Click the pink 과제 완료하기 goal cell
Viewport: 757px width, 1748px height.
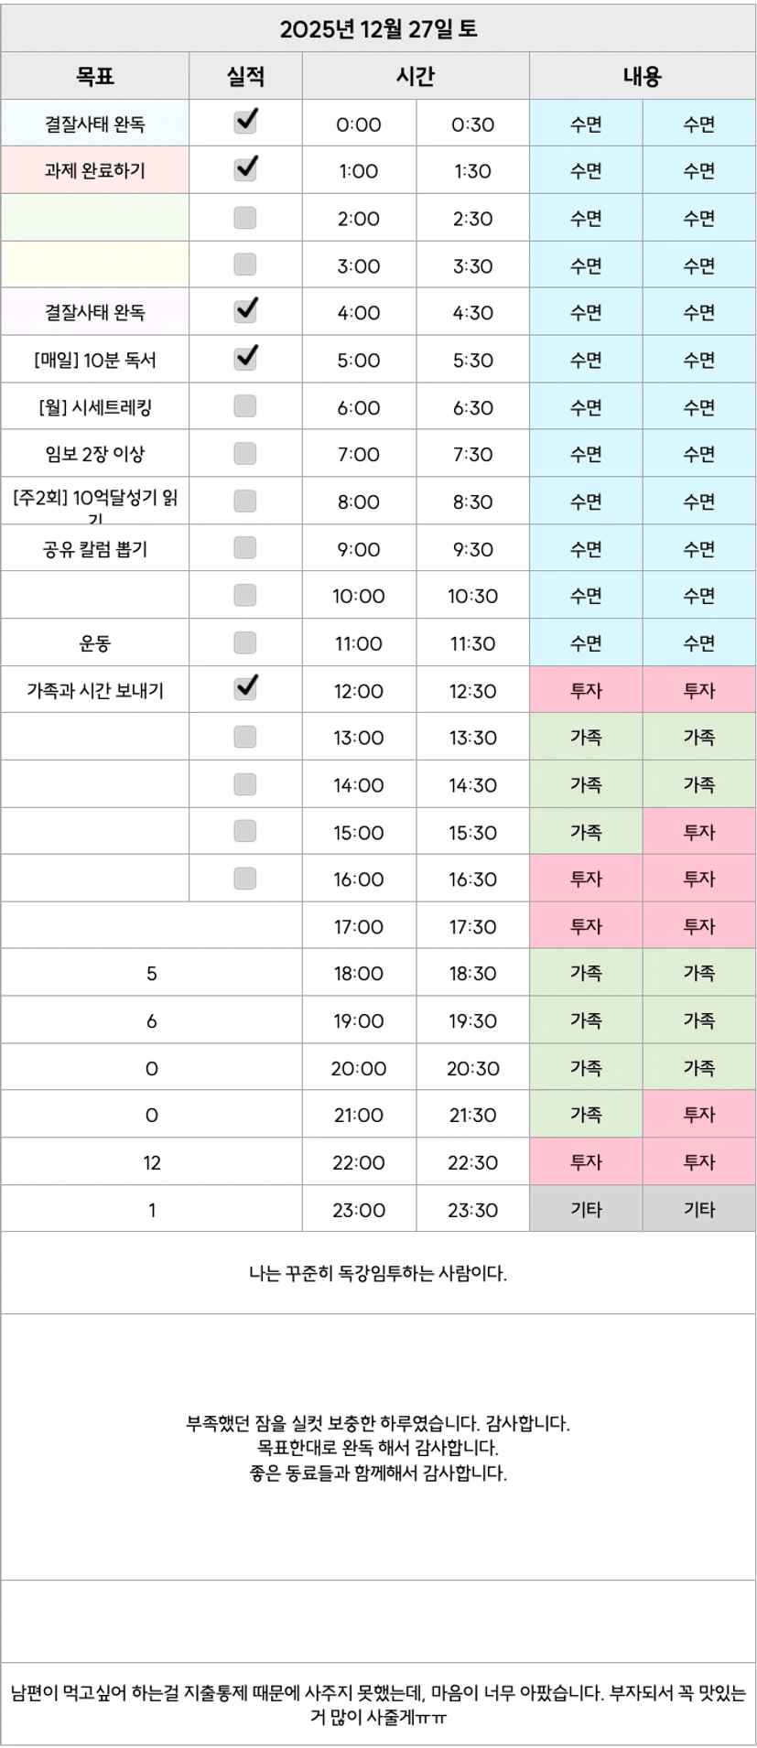[x=95, y=170]
